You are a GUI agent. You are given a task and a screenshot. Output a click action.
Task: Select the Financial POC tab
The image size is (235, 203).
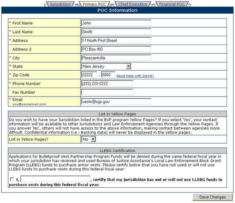point(172,4)
